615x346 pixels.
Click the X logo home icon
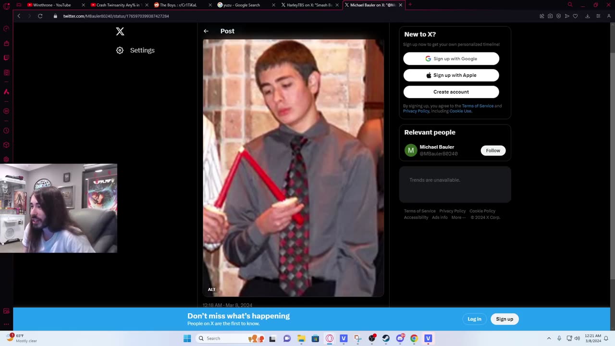click(x=120, y=31)
